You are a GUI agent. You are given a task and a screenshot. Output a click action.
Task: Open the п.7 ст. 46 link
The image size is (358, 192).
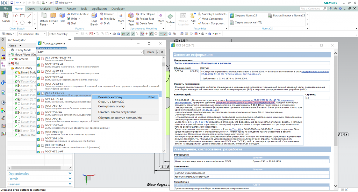coord(235,129)
